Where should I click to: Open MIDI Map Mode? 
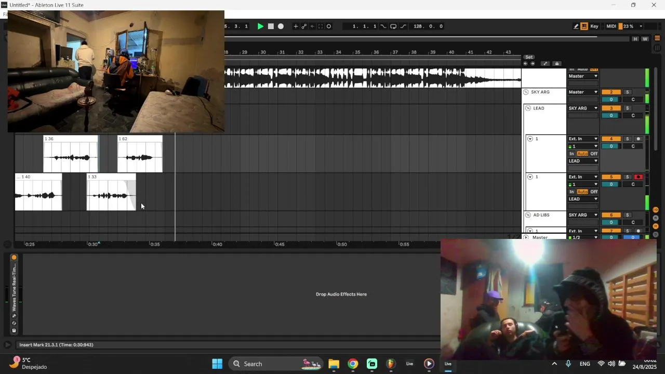611,26
